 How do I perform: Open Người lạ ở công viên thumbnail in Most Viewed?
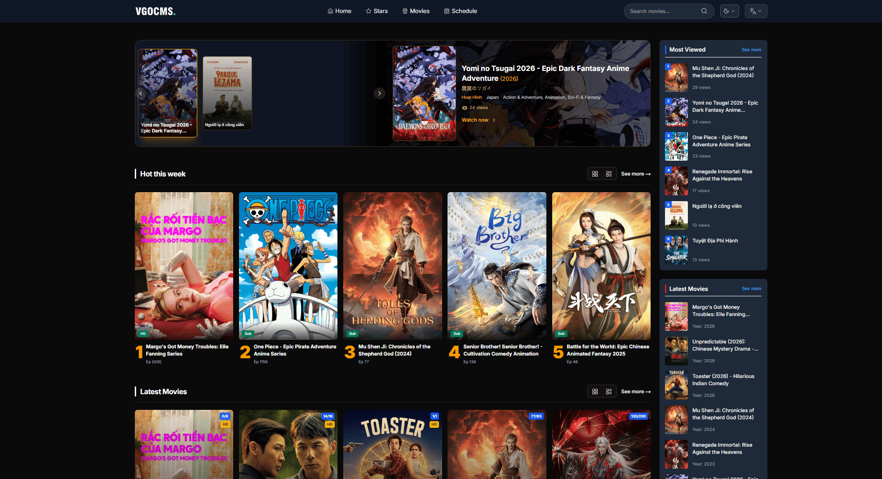(676, 215)
